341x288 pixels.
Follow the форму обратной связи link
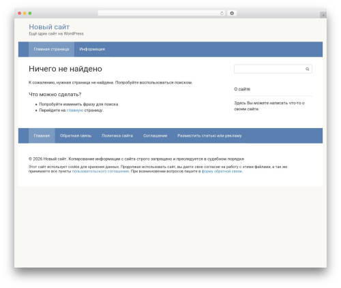(222, 172)
